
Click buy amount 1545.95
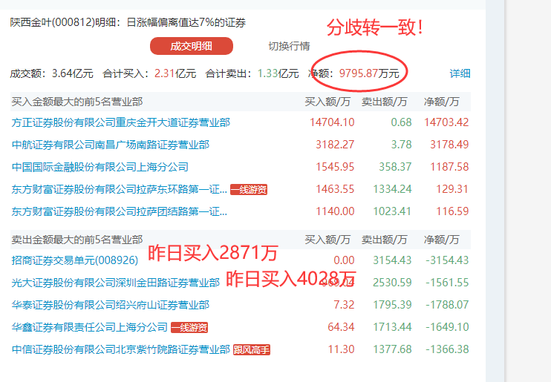[x=335, y=167]
